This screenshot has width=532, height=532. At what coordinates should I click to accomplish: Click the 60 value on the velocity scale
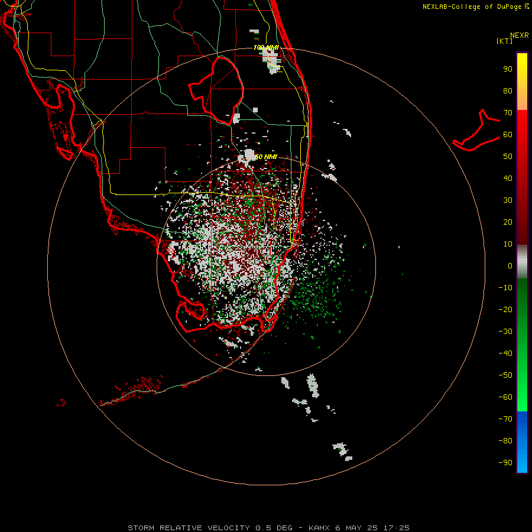coord(508,135)
